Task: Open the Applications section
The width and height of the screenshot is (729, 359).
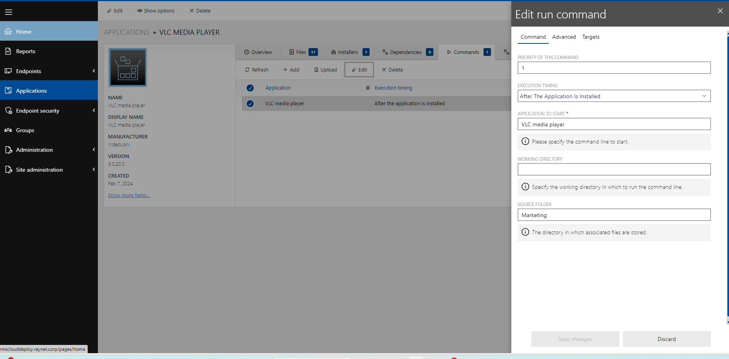Action: tap(31, 90)
